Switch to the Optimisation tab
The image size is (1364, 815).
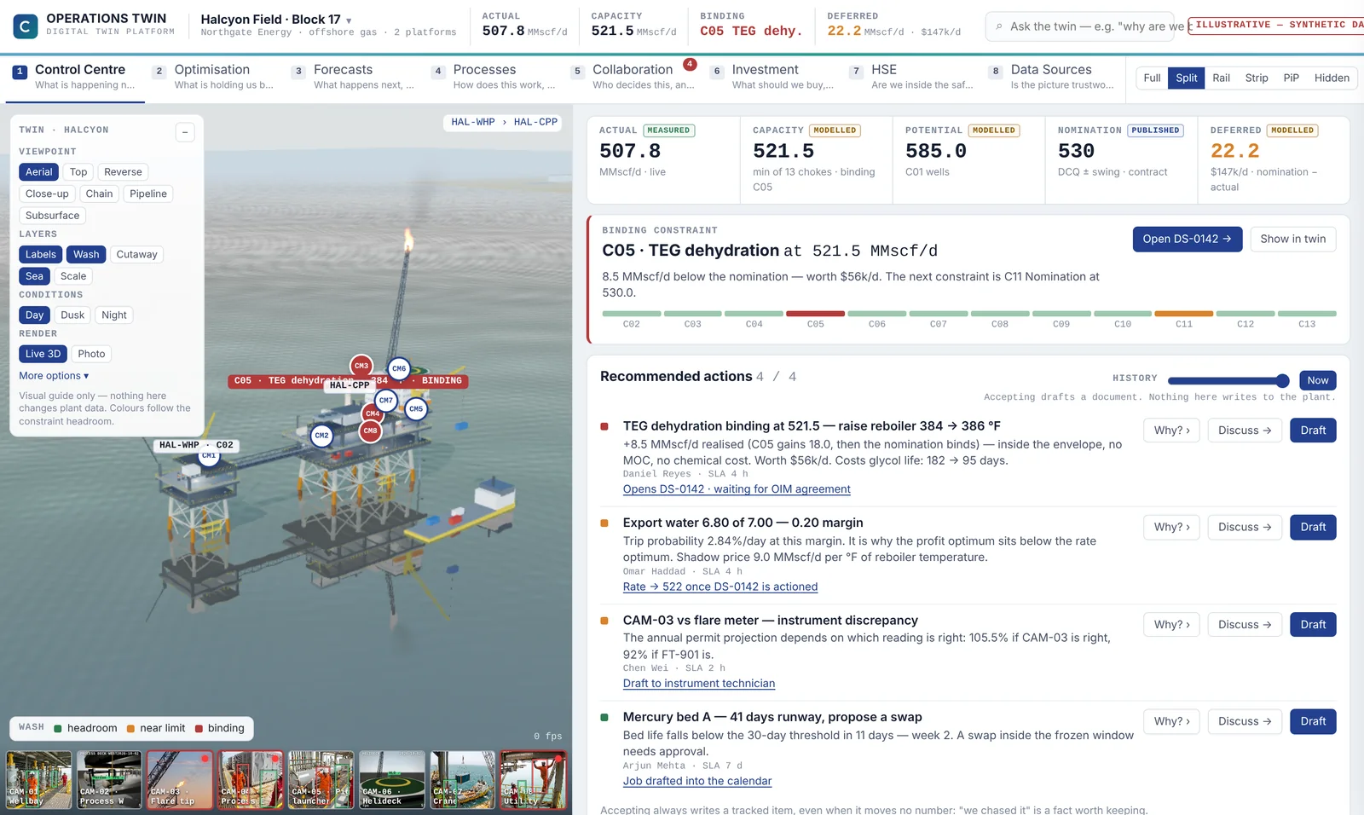point(215,77)
